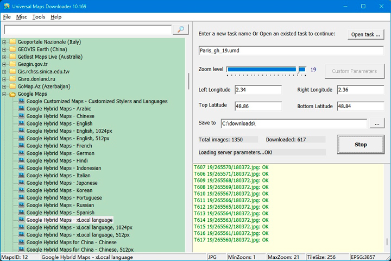The height and width of the screenshot is (261, 391).
Task: Click map icon of selected Hybrid Maps - xLocal language
Action: pyautogui.click(x=21, y=220)
